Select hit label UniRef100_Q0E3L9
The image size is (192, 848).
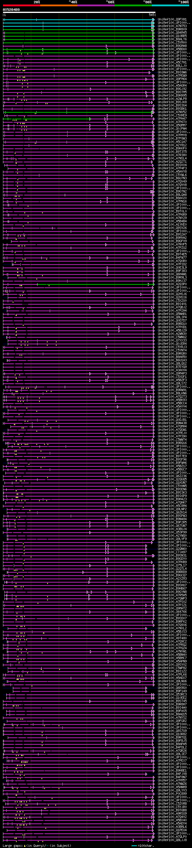tap(172, 268)
